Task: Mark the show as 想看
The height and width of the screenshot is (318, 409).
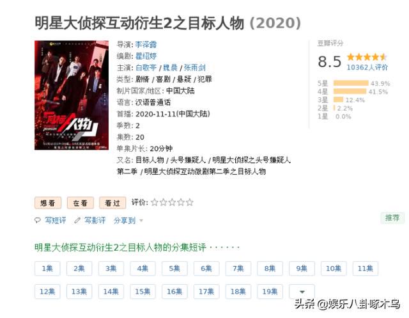Action: tap(48, 203)
